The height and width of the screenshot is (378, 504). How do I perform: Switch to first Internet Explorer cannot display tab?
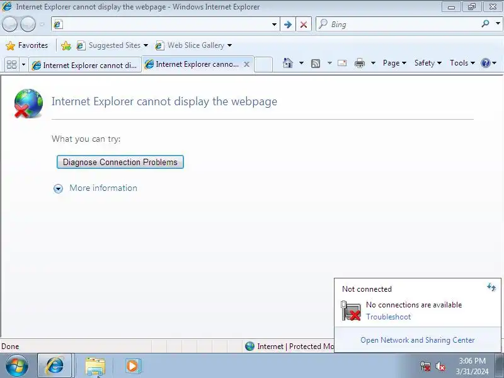click(x=85, y=65)
